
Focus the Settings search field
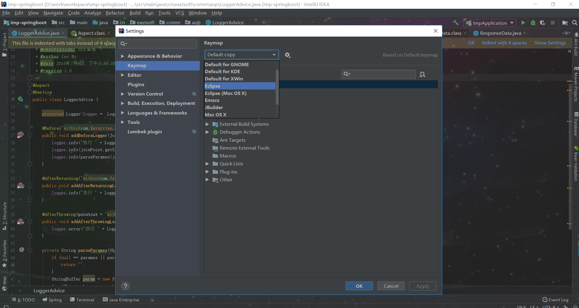158,44
